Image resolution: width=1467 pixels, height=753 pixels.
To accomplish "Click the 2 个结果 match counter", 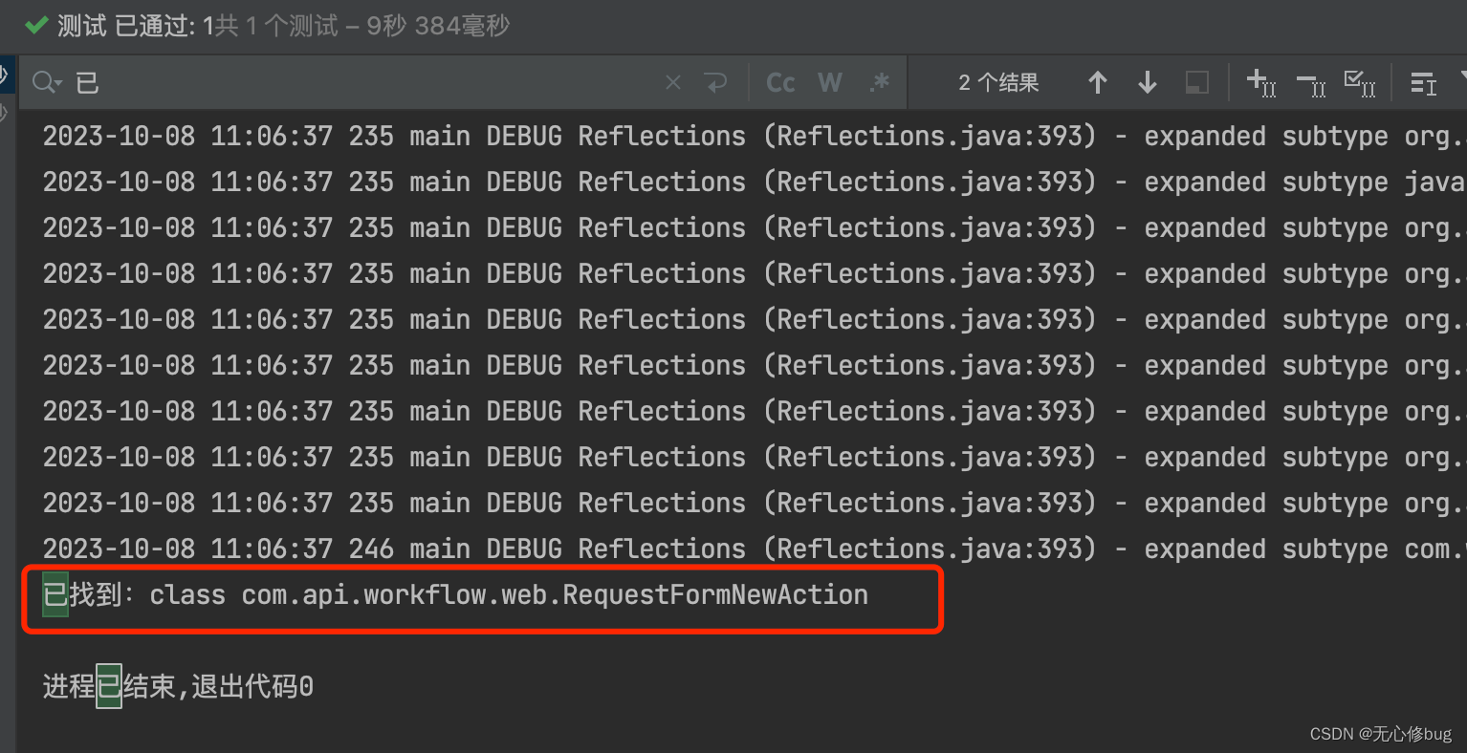I will point(998,82).
